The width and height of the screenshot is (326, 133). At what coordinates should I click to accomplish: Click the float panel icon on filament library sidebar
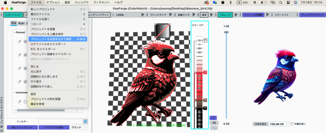click(2, 126)
